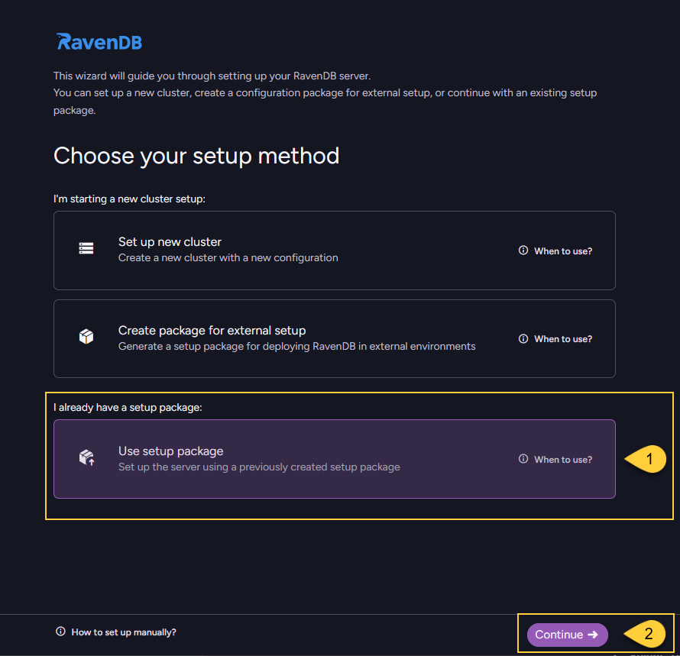Image resolution: width=680 pixels, height=656 pixels.
Task: Select the Set up new cluster option
Action: pos(334,250)
